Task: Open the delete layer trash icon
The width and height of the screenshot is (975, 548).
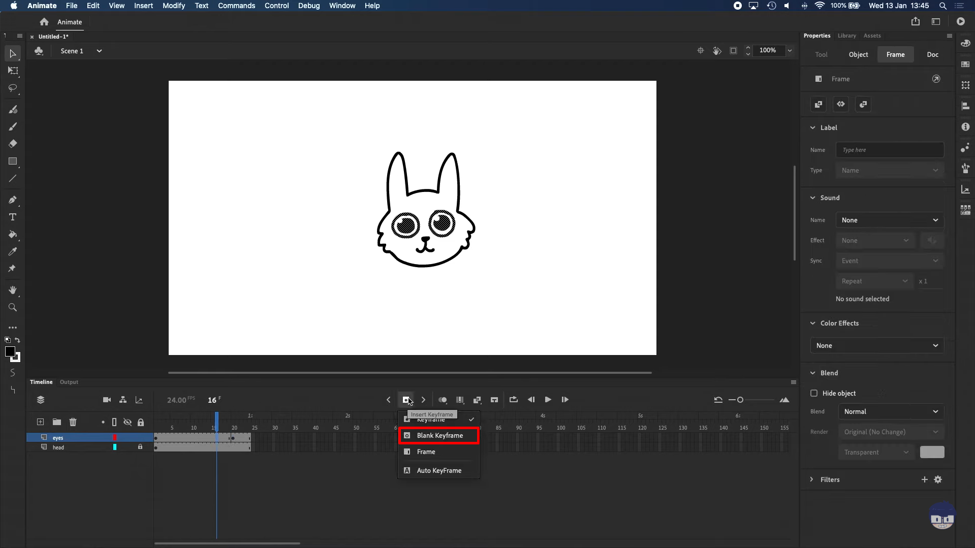Action: click(x=73, y=422)
